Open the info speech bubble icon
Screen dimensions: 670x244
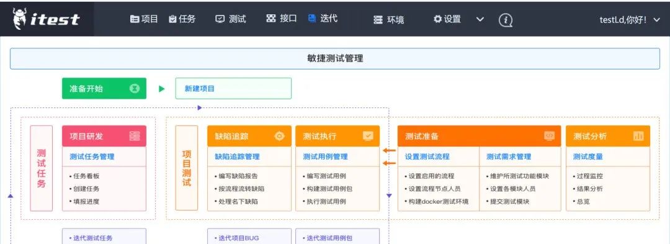506,20
